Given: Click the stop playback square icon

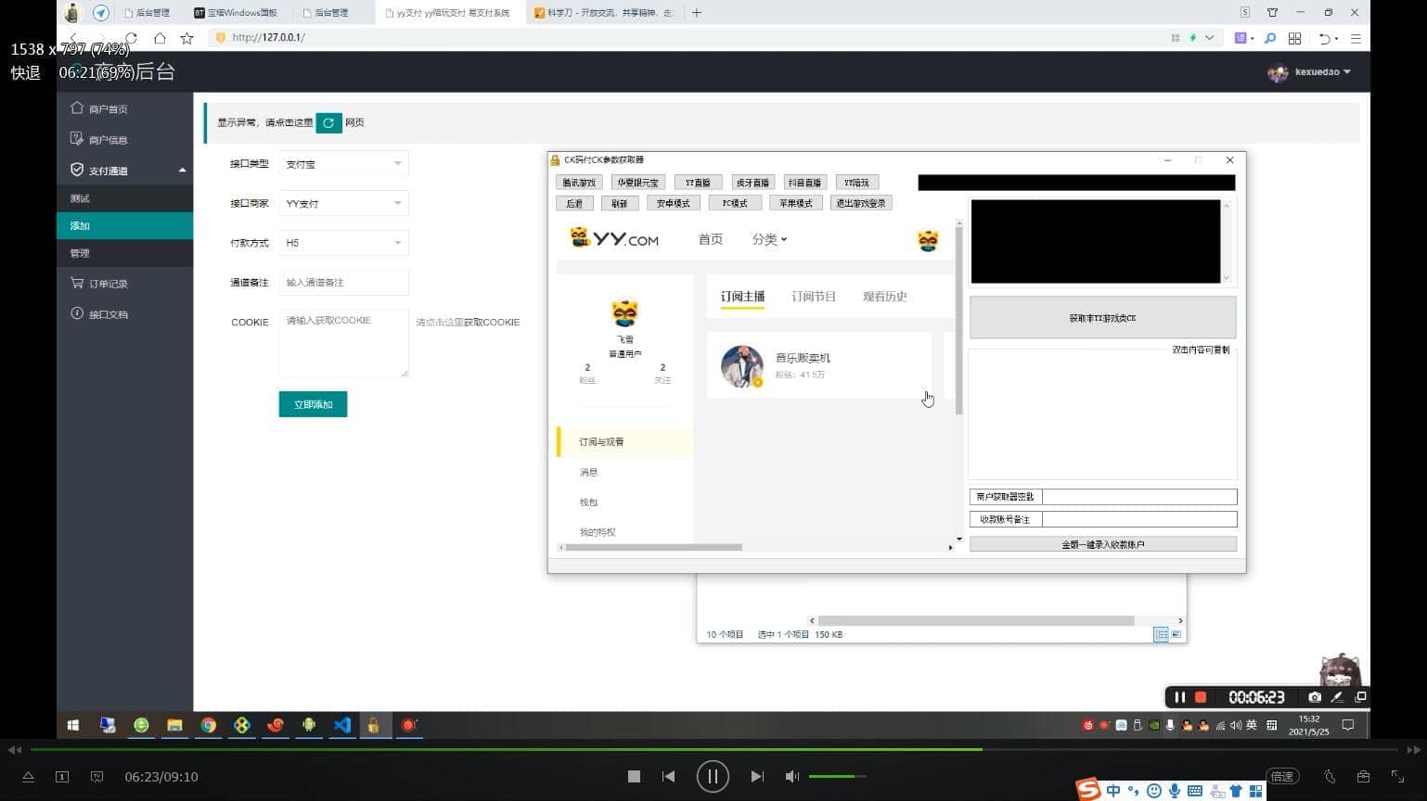Looking at the screenshot, I should click(x=634, y=777).
